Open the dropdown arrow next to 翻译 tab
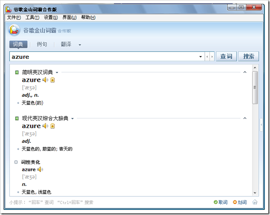Screen dimensions: 270x215 tap(80, 45)
